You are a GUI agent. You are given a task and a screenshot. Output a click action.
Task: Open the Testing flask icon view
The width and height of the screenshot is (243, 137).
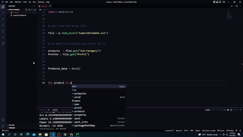pos(3,37)
